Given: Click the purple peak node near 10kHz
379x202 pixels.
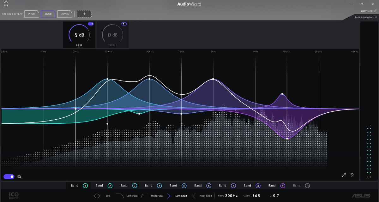Looking at the screenshot, I should pos(282,94).
